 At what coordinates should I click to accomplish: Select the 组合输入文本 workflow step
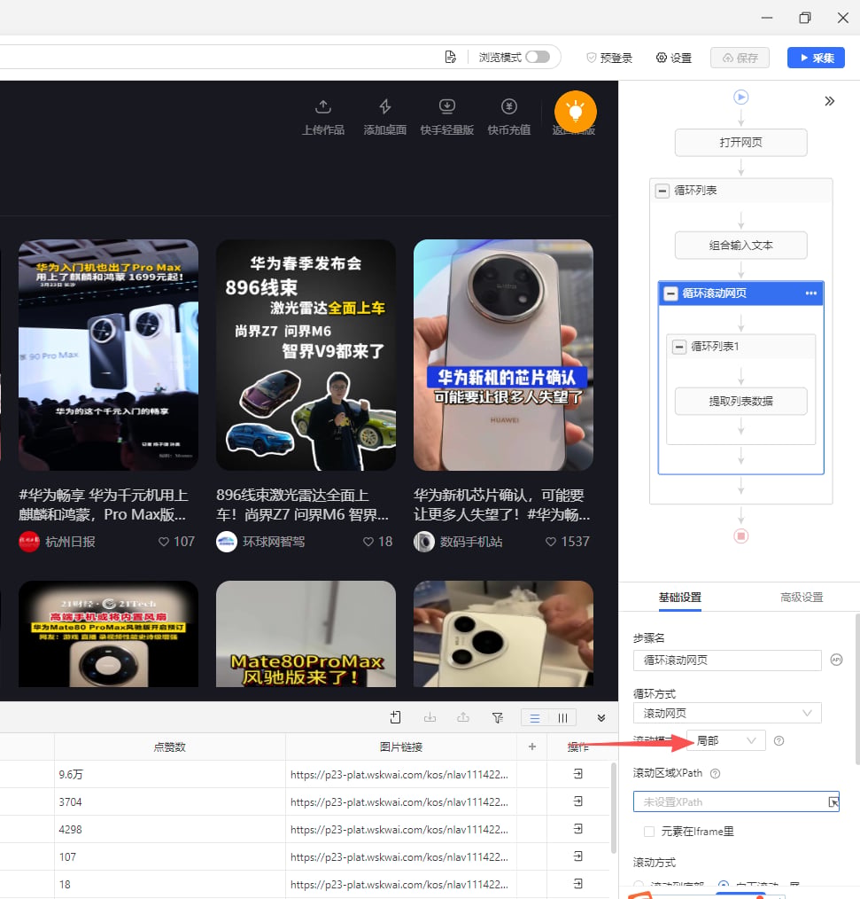(741, 246)
